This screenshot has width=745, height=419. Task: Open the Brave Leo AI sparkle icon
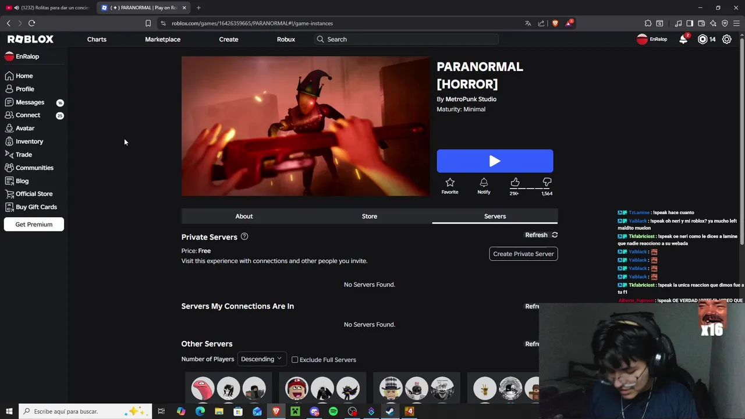point(713,23)
